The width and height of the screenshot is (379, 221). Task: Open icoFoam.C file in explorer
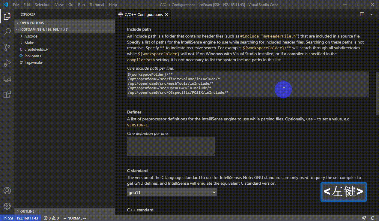tap(33, 56)
